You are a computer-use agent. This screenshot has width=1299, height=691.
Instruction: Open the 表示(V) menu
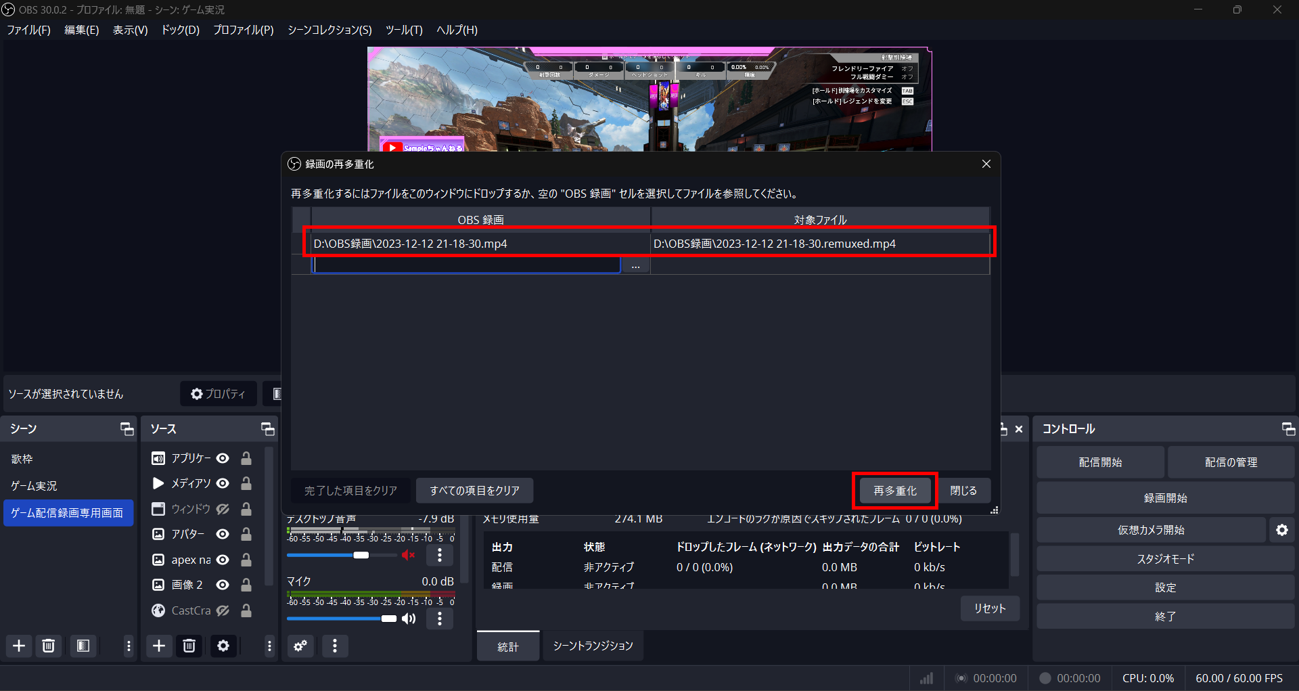point(130,30)
